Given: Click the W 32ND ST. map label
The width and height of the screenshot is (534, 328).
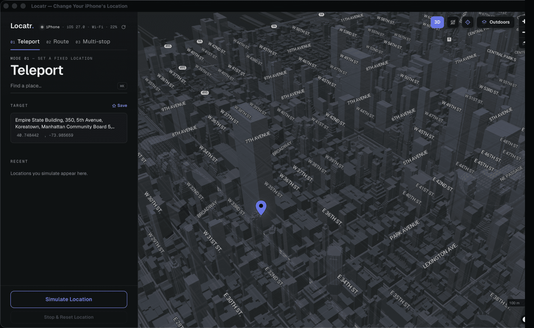Looking at the screenshot, I should (195, 191).
